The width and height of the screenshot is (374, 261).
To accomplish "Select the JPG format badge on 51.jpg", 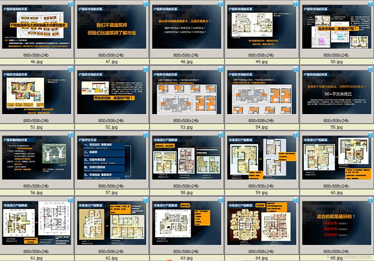I will pyautogui.click(x=71, y=70).
